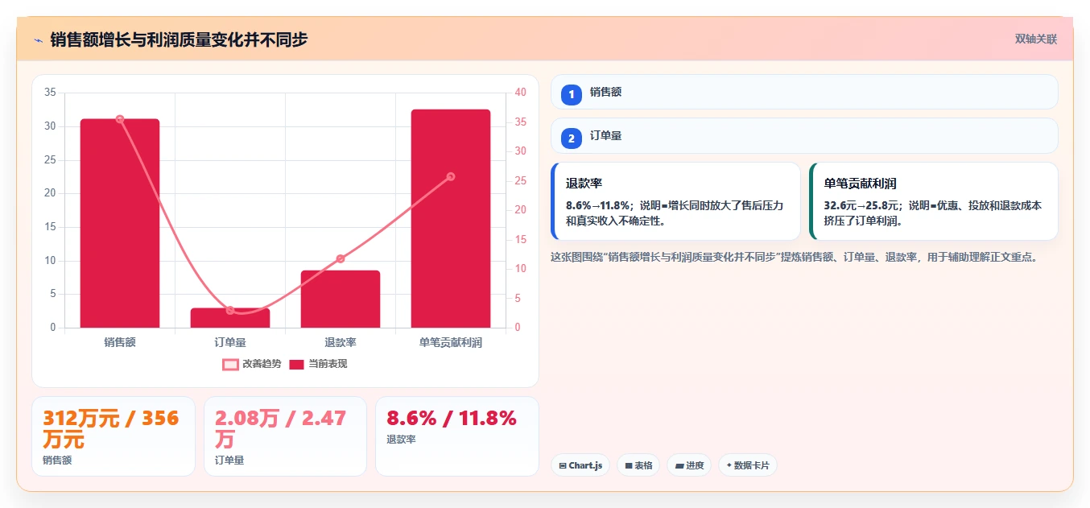Click the 退款率 bar in the chart

(341, 299)
